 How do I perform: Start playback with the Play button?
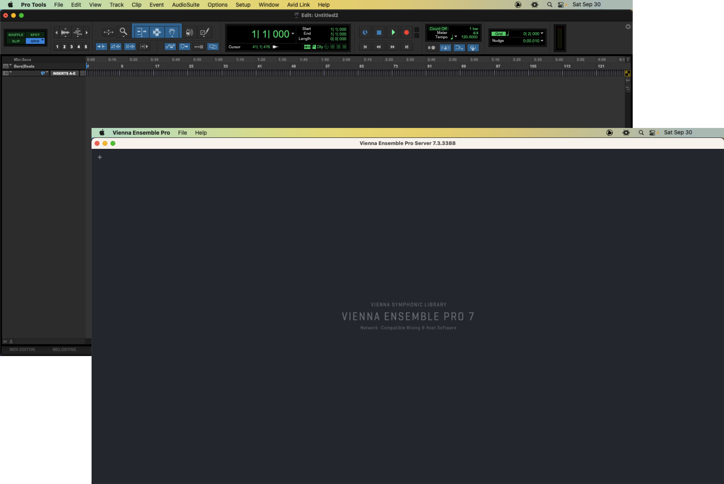pyautogui.click(x=393, y=33)
